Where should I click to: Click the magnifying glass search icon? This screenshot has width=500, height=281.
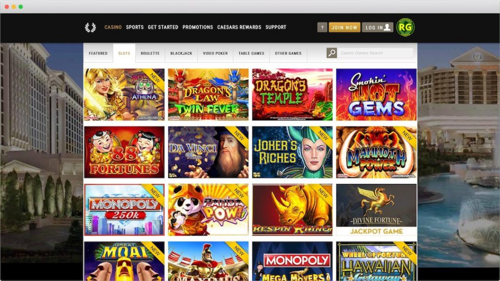332,53
